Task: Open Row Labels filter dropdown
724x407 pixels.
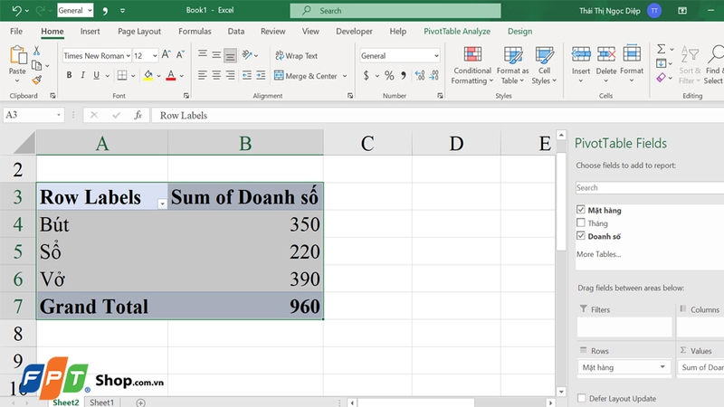Action: pos(162,203)
